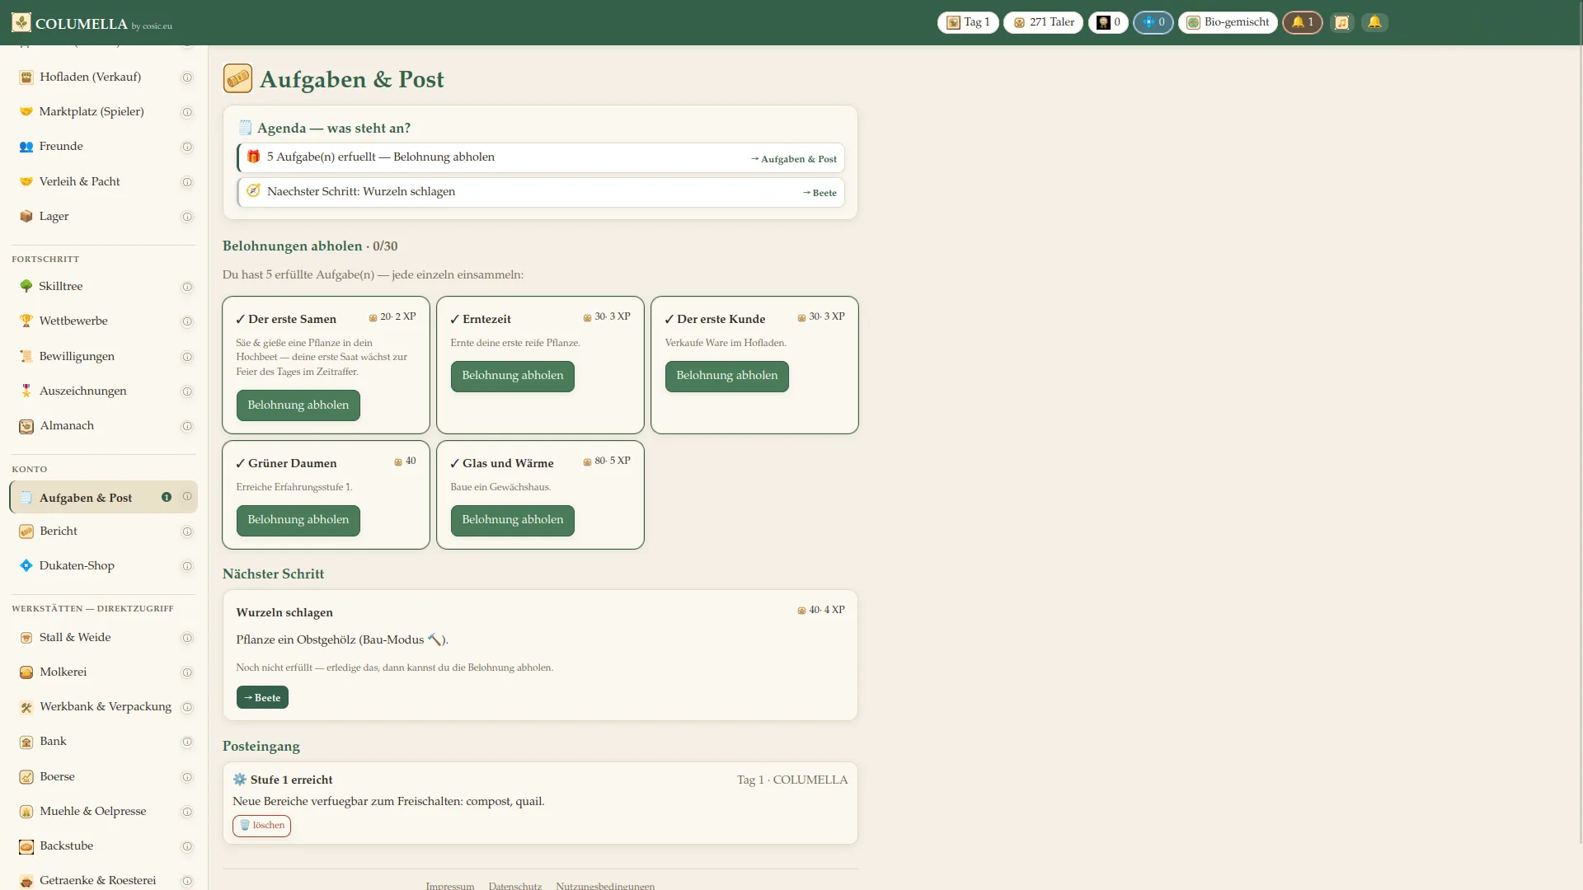
Task: Show info icon next to Molkerei
Action: click(x=187, y=672)
